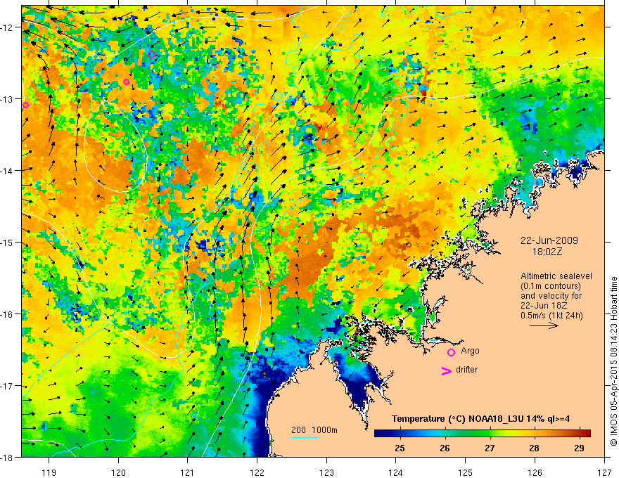Click the latitude axis label -15

tap(8, 243)
